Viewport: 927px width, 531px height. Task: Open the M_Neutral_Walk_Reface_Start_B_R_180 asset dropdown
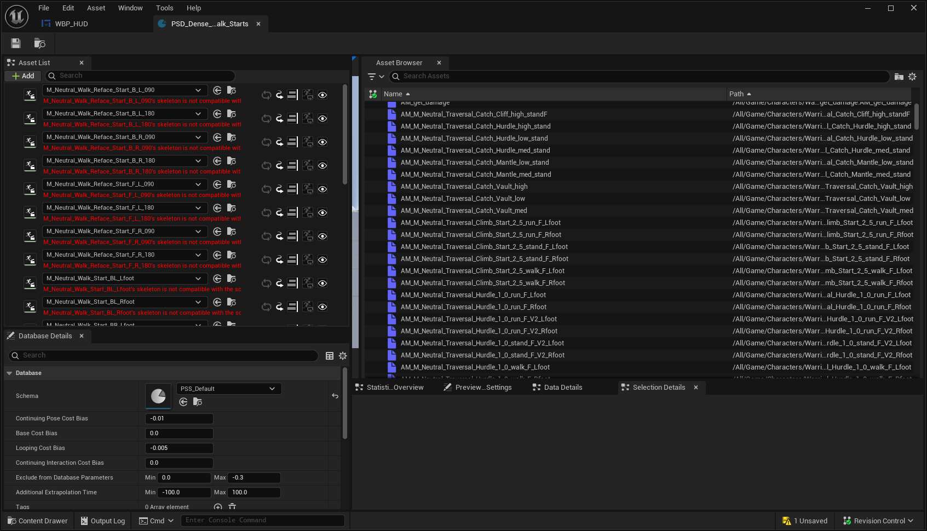125,161
